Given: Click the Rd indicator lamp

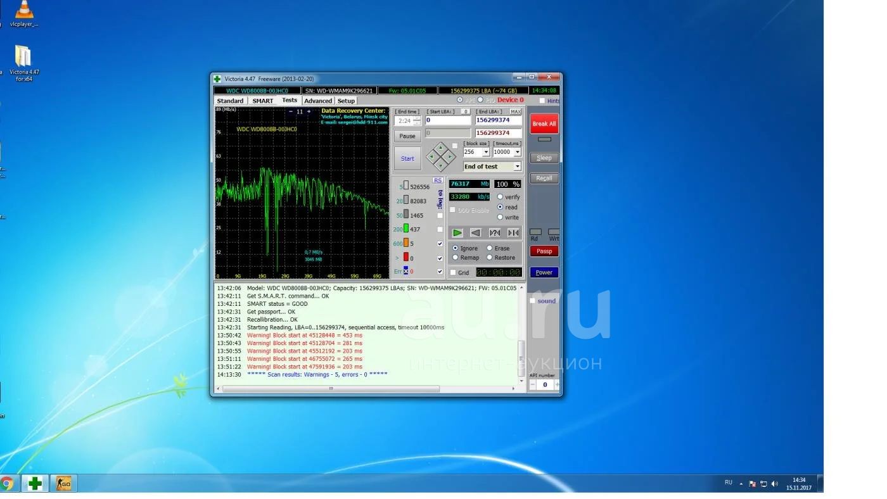Looking at the screenshot, I should [535, 232].
